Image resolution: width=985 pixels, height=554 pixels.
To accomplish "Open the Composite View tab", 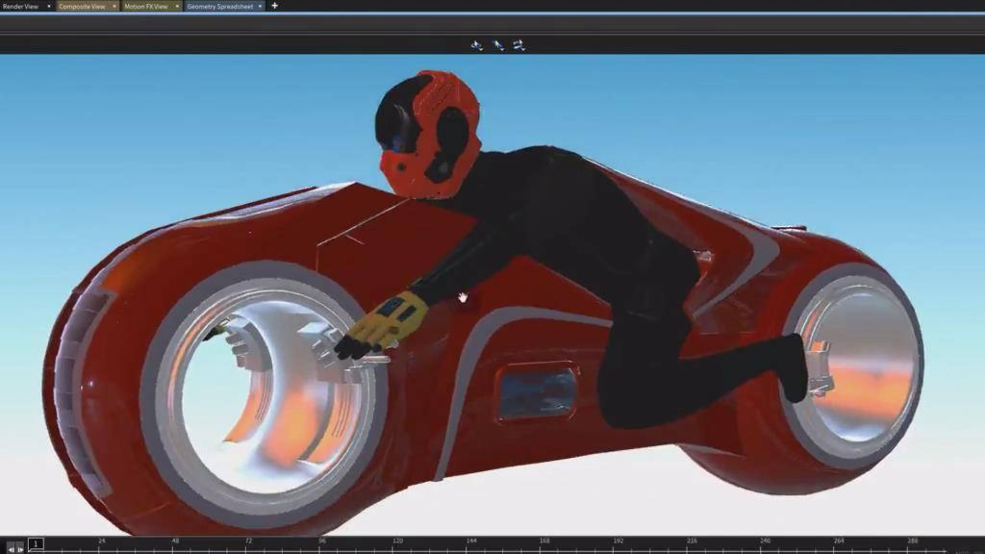I will click(x=82, y=6).
